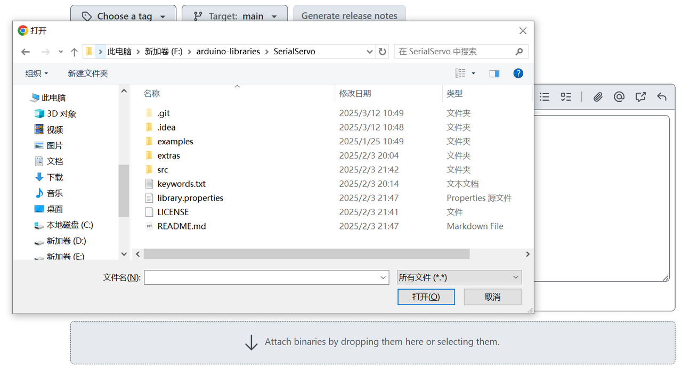Click the Back arrow in file dialog
682x370 pixels.
pyautogui.click(x=26, y=52)
